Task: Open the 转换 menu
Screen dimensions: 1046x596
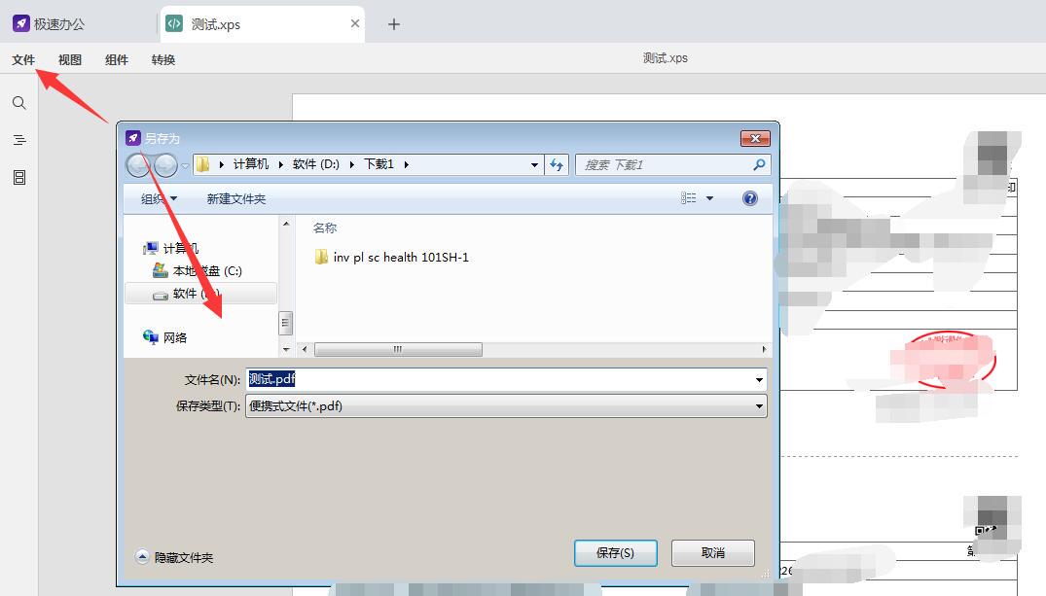Action: pos(162,60)
